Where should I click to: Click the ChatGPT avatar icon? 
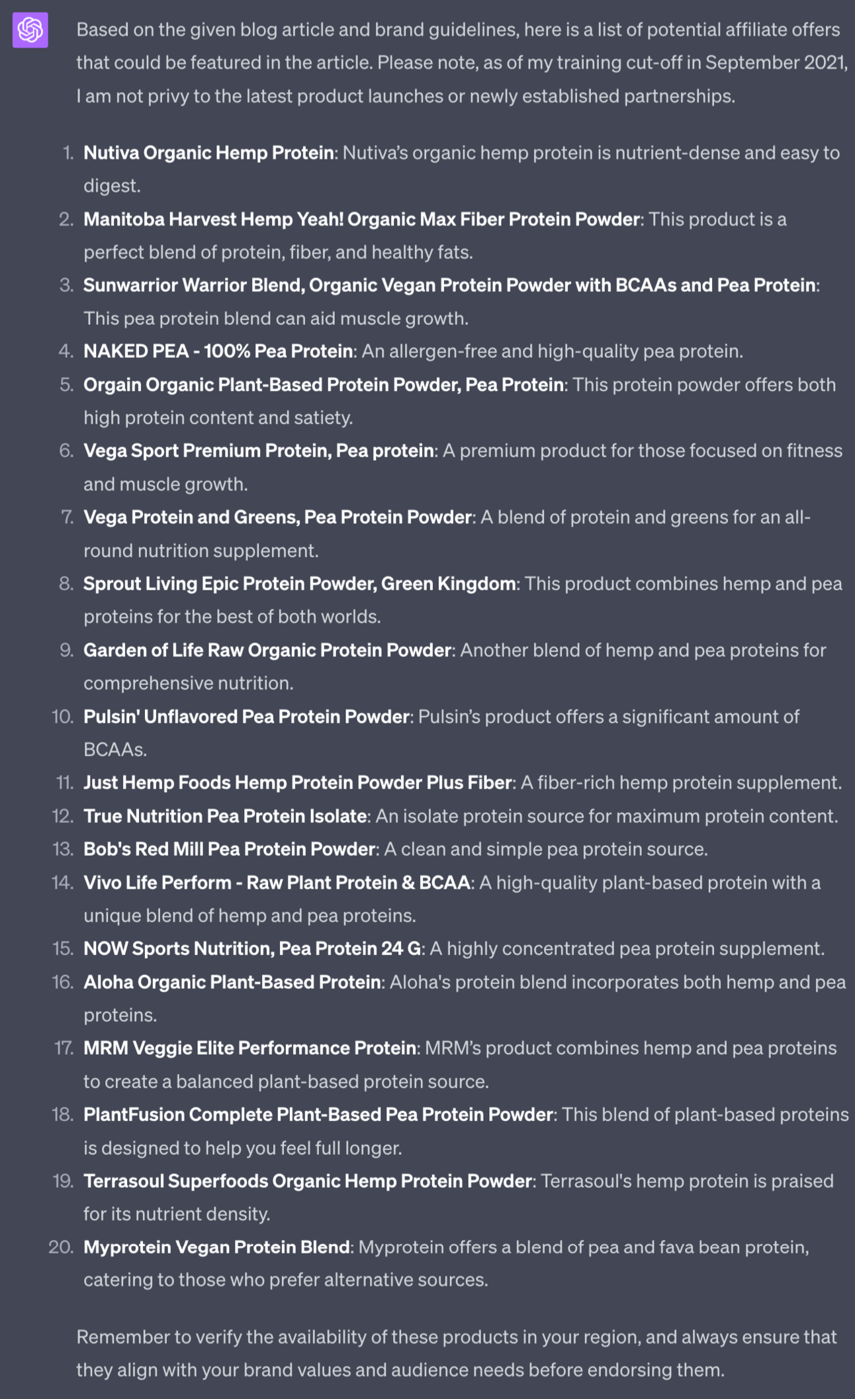point(30,30)
